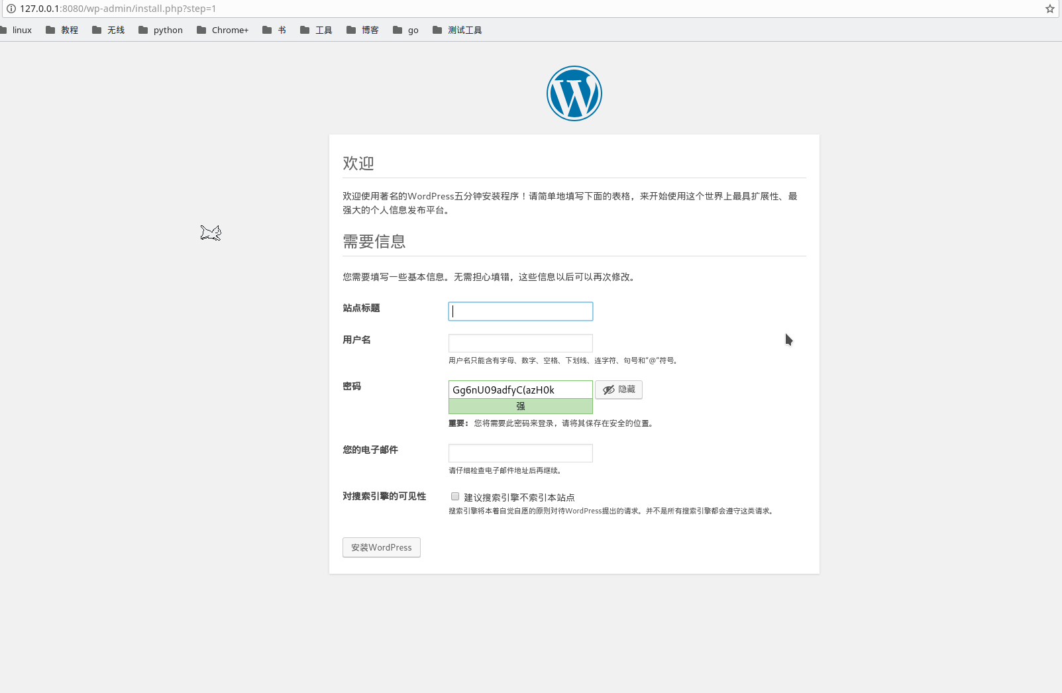Image resolution: width=1062 pixels, height=693 pixels.
Task: Focus the 站点标题 input field
Action: click(x=521, y=311)
